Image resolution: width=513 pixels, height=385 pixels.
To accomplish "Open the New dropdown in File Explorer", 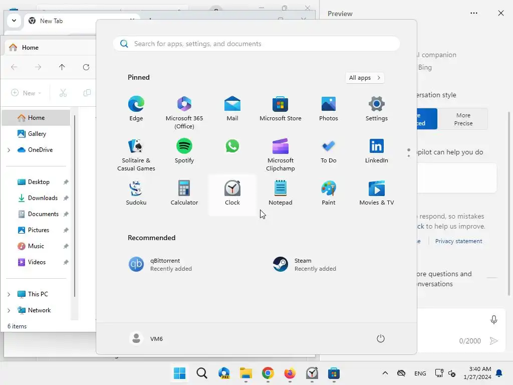I will [26, 93].
